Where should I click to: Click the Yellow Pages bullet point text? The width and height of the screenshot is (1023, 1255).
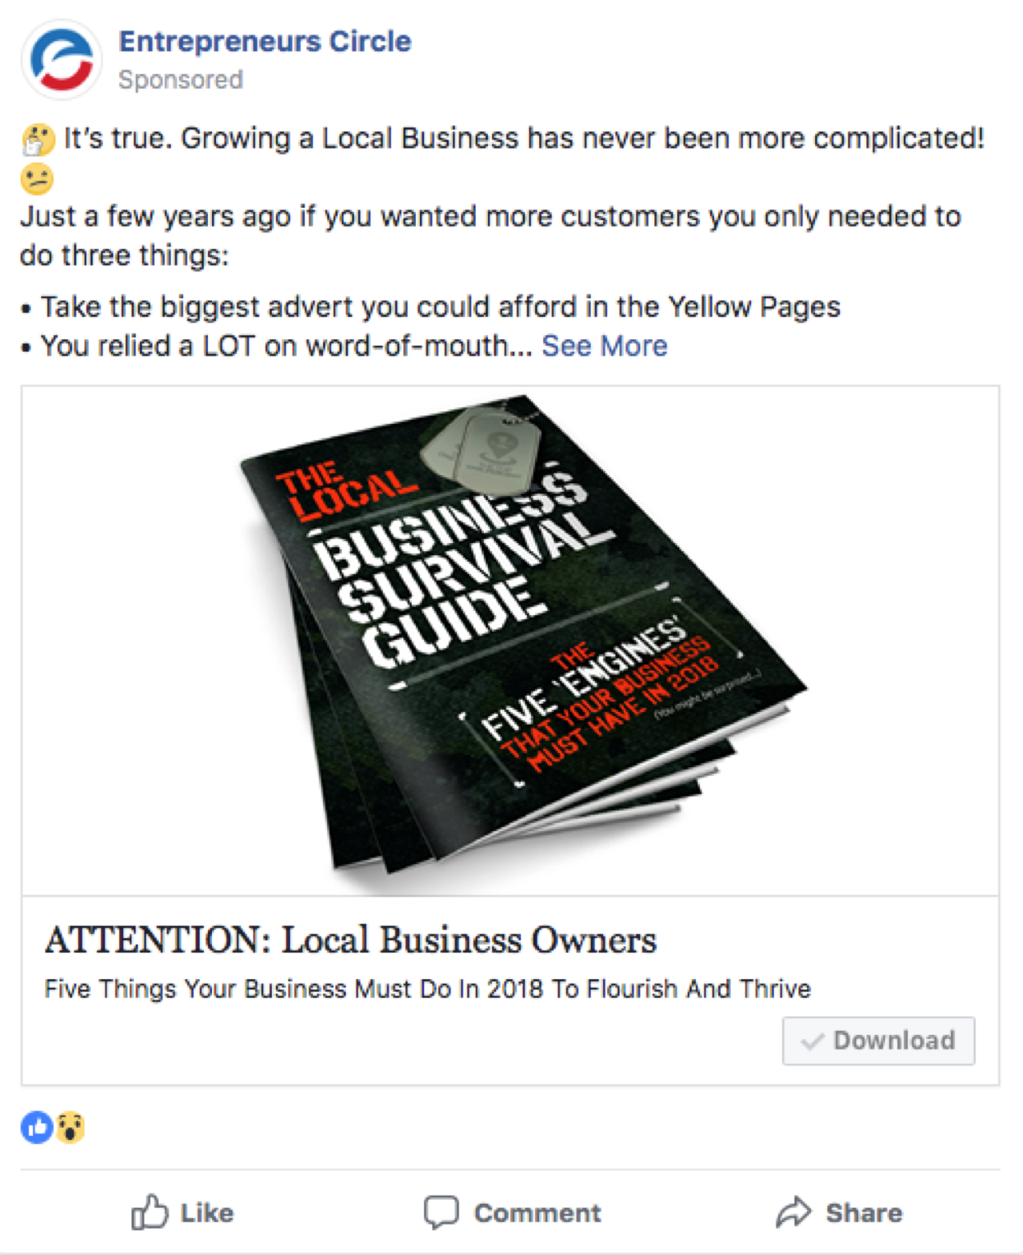pos(440,307)
